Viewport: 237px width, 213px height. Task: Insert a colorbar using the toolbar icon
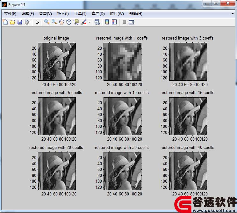(x=107, y=22)
